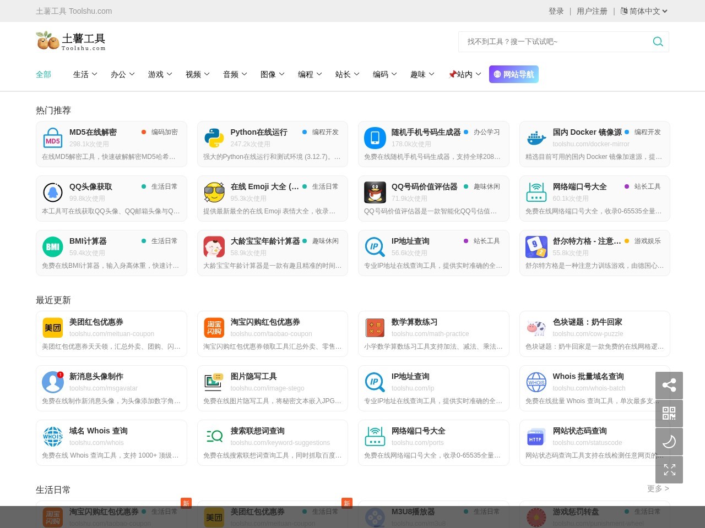Screen dimensions: 705x528
Task: Click the QQ penguin 价值评估器 icon
Action: [x=375, y=193]
